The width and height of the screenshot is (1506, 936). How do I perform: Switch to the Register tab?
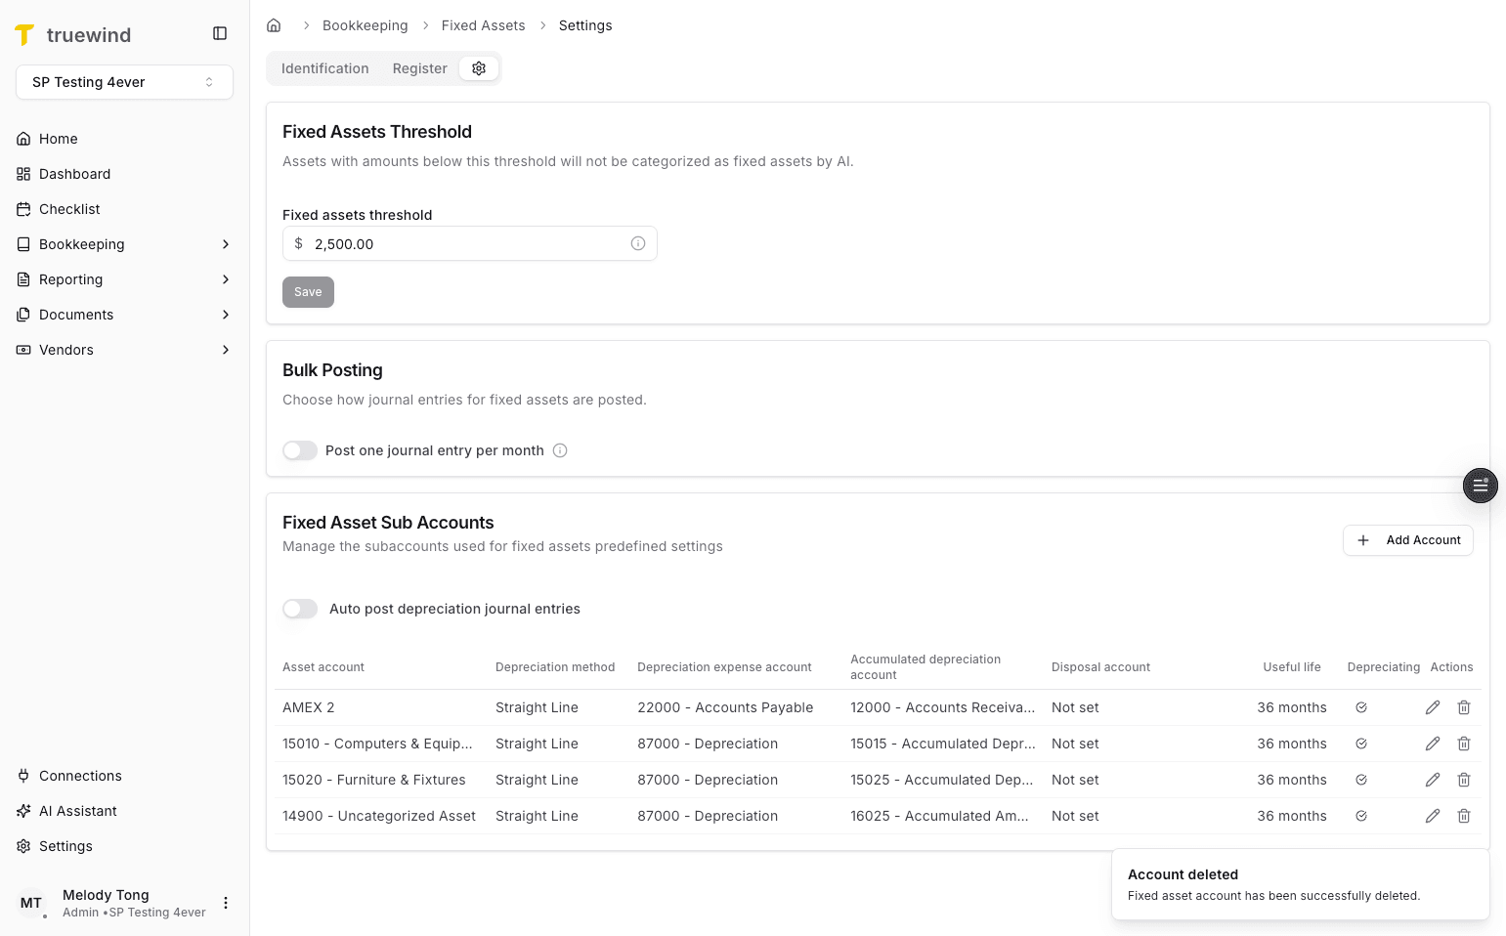coord(419,67)
